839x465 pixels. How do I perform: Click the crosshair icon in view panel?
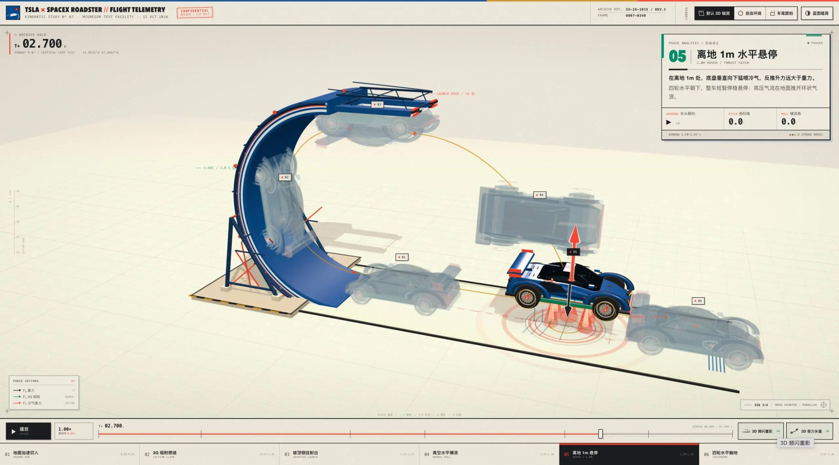823,405
